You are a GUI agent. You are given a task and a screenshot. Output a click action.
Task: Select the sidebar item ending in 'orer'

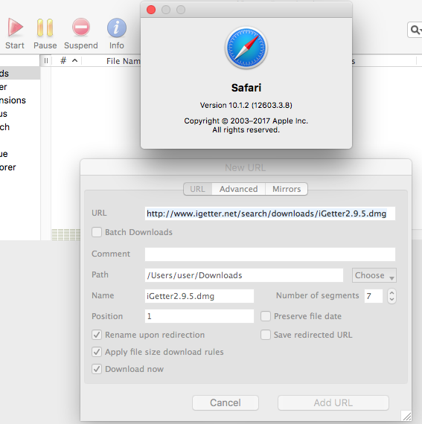[20, 167]
